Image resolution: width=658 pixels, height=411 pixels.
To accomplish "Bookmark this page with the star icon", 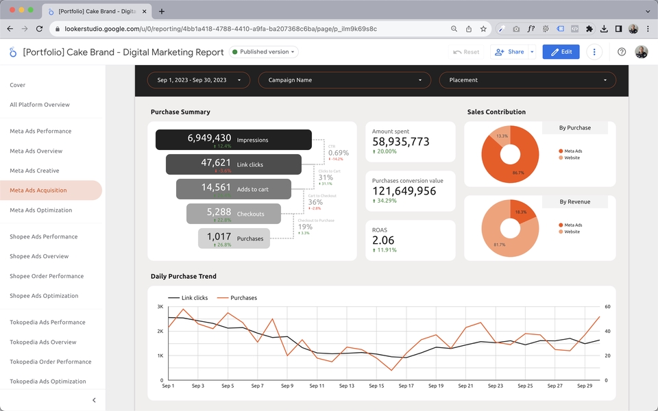I will point(483,29).
